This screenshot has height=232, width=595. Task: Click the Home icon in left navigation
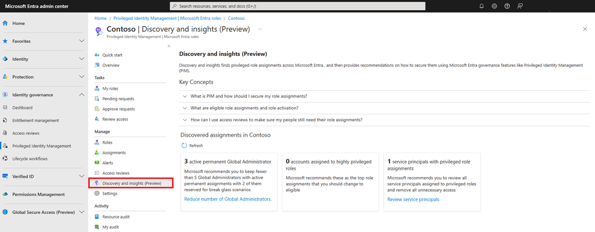tap(5, 23)
